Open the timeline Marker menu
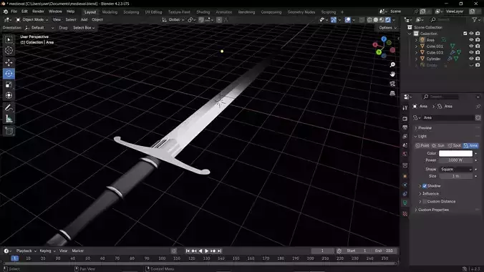 (78, 251)
